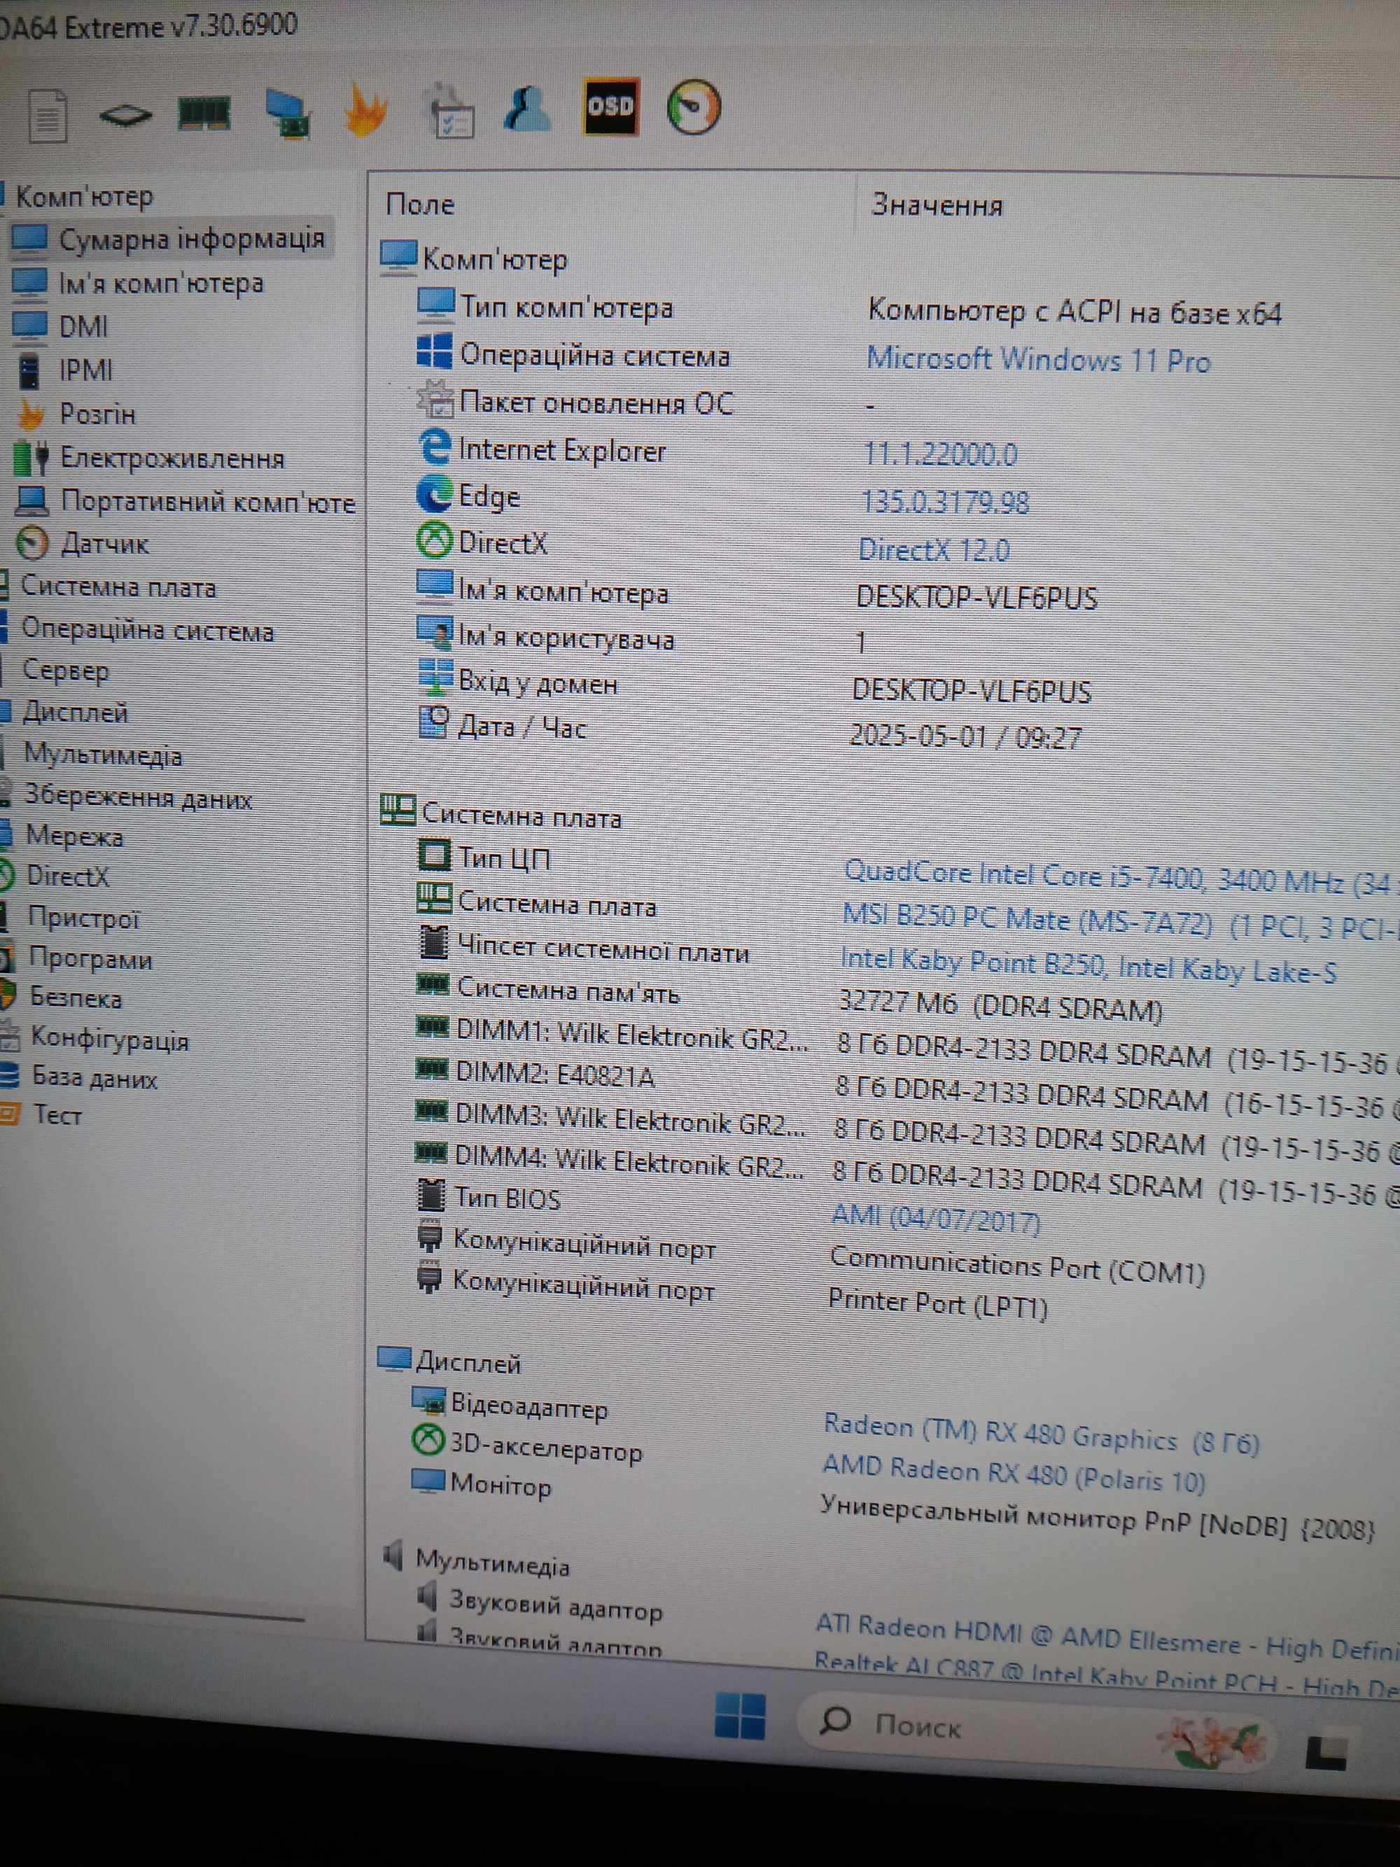1400x1867 pixels.
Task: Open Датчик in the sidebar
Action: (104, 543)
